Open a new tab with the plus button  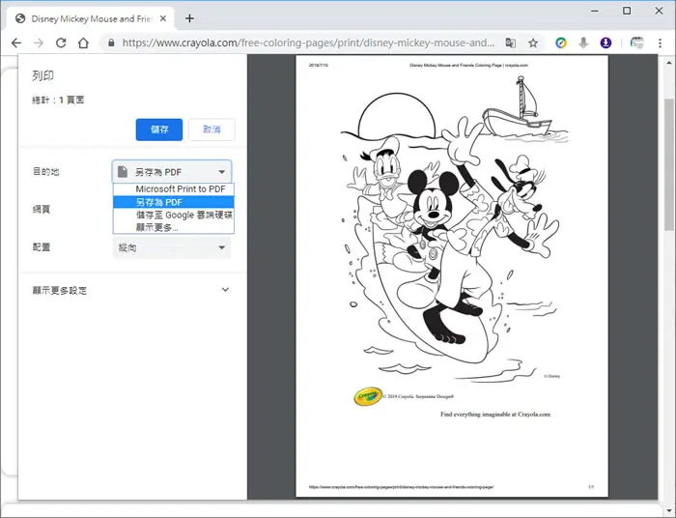[189, 18]
